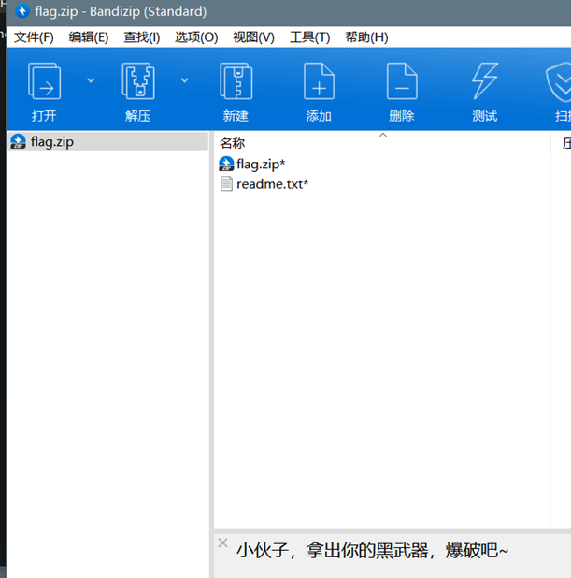This screenshot has width=571, height=578.
Task: Select readme.txt* in the file list
Action: (271, 184)
